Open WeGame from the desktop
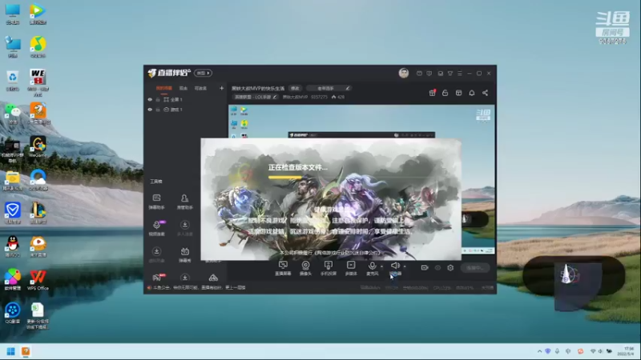This screenshot has height=360, width=641. [x=38, y=147]
